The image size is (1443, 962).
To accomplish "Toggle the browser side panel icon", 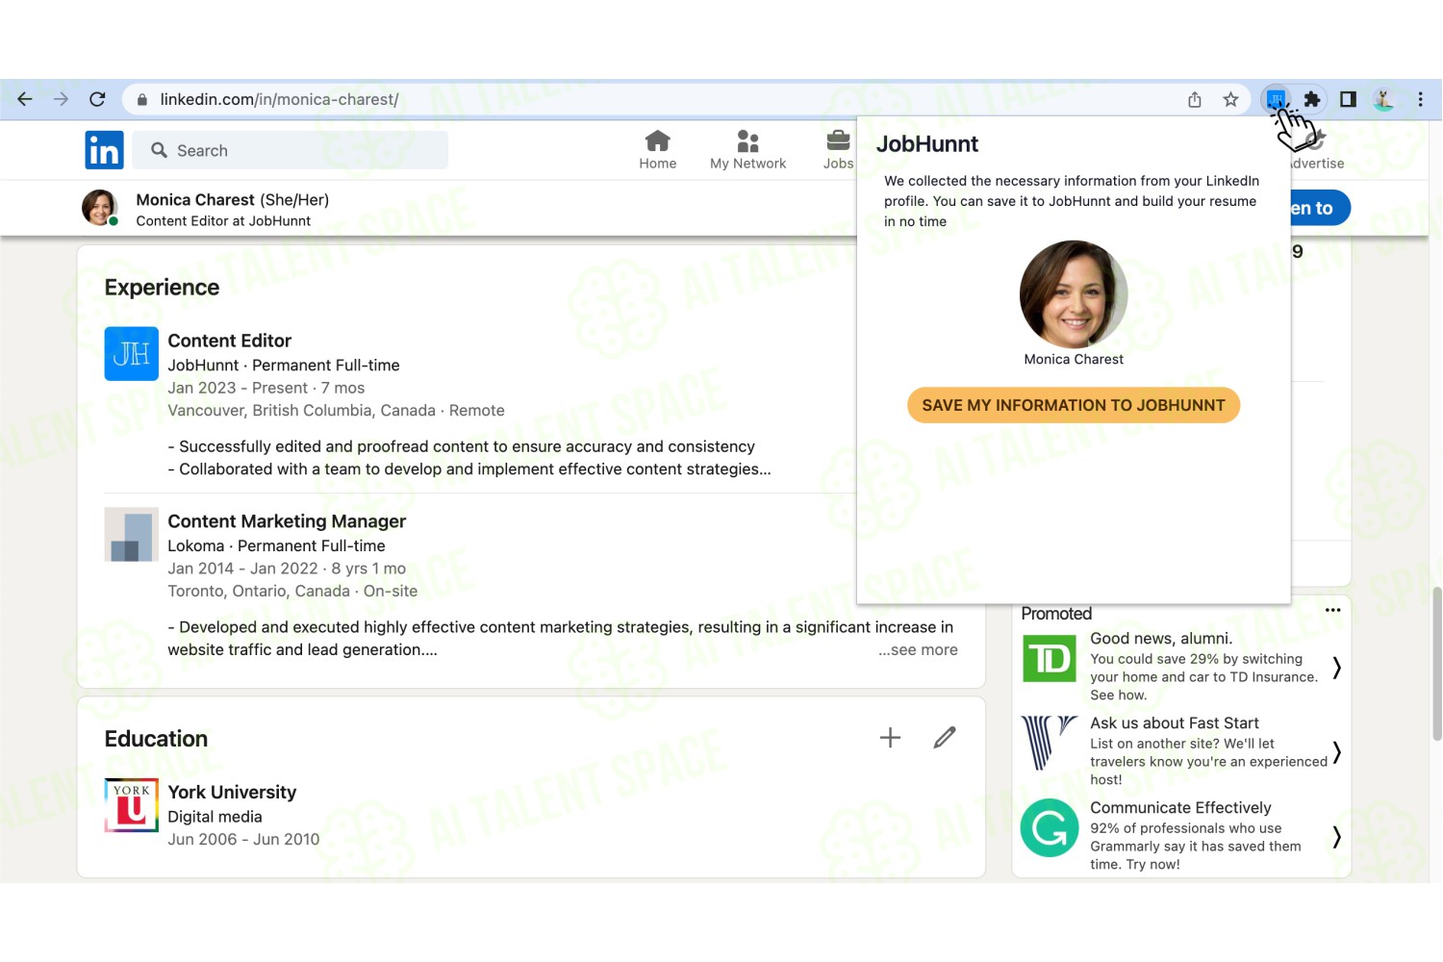I will tap(1348, 99).
